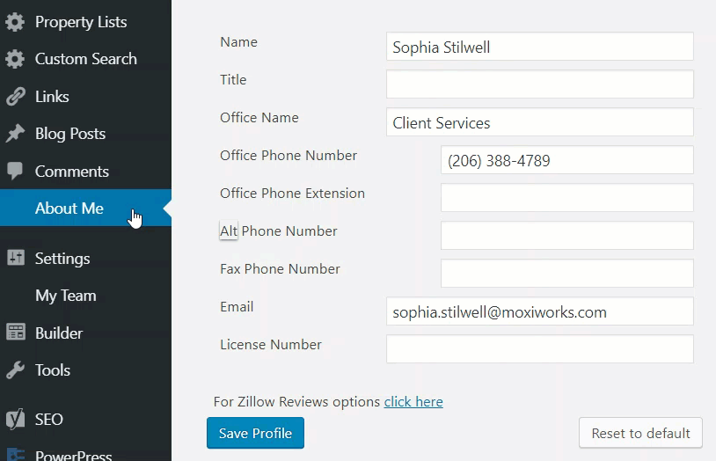716x461 pixels.
Task: Click the Blog Posts pushpin icon
Action: click(15, 134)
